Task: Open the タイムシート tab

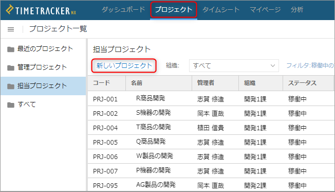Action: (x=221, y=10)
